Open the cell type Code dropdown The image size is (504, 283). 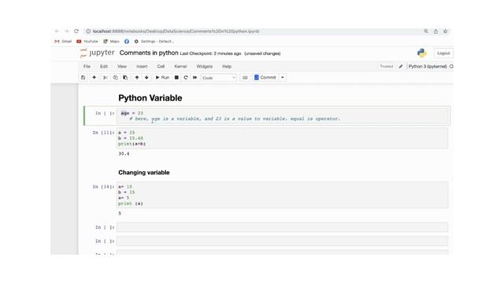pyautogui.click(x=219, y=78)
